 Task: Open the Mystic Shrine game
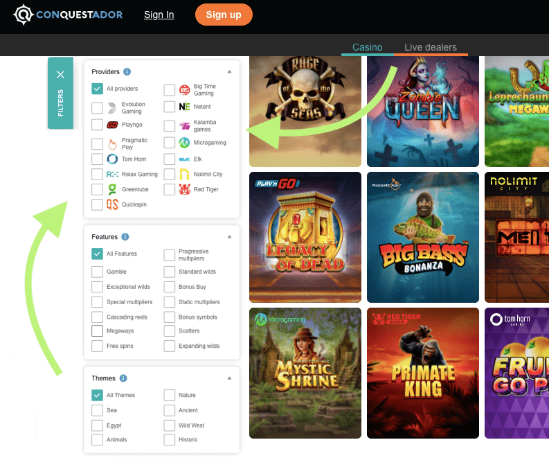coord(305,373)
